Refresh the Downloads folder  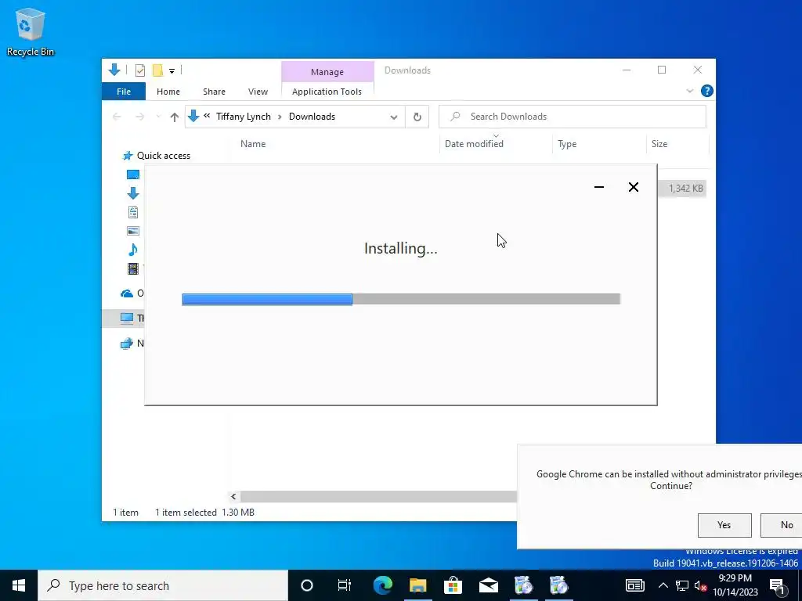click(x=417, y=117)
